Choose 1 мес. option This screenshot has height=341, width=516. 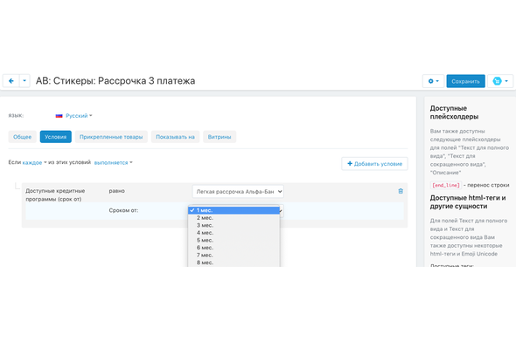click(234, 210)
